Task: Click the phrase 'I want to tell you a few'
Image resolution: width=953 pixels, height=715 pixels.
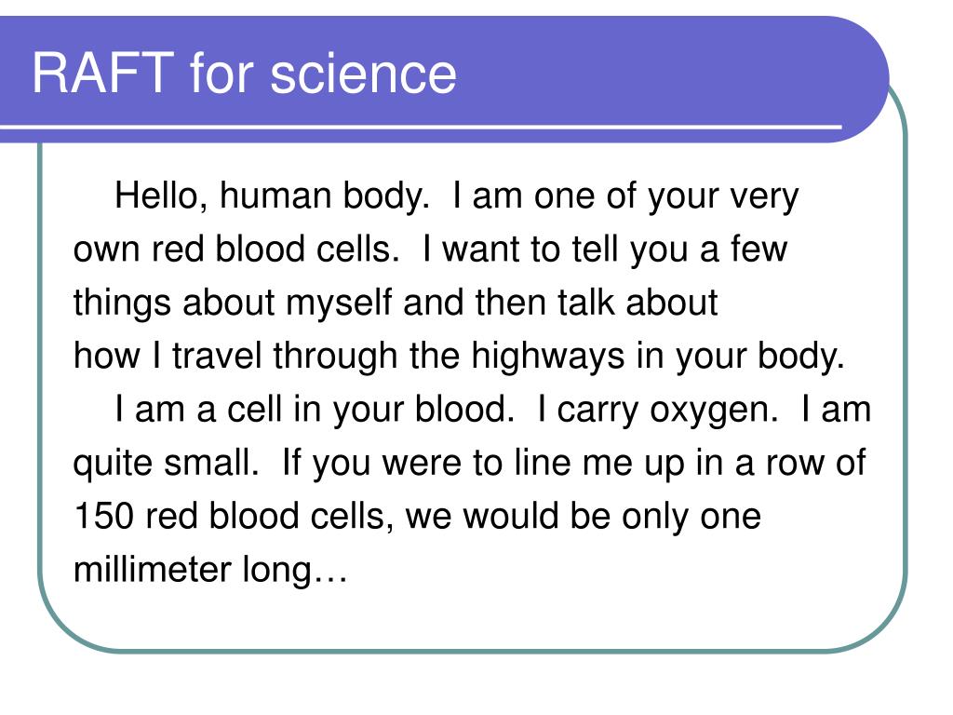Action: 605,250
